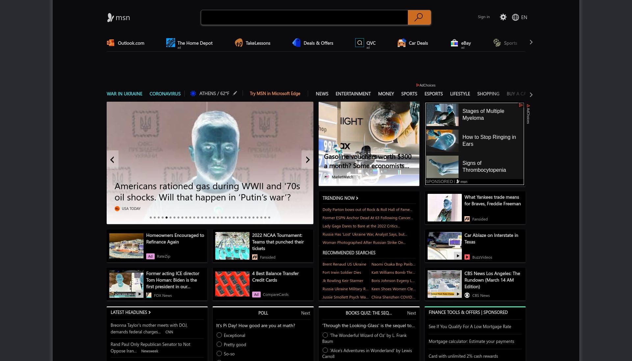Play the Tom Homan FOX News video
The image size is (632, 361).
point(140,294)
